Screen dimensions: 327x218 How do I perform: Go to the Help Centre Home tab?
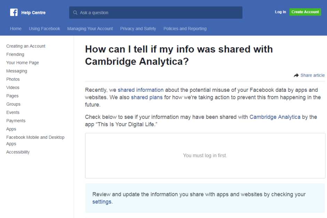(16, 29)
